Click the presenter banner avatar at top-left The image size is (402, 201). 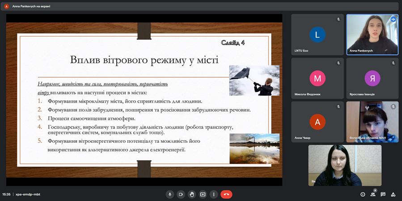7,6
